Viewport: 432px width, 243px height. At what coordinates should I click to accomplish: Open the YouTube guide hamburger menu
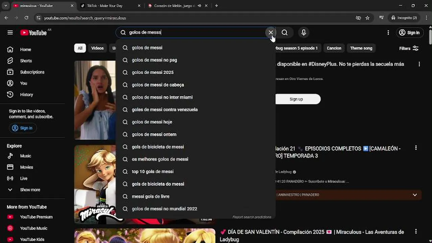pos(10,32)
